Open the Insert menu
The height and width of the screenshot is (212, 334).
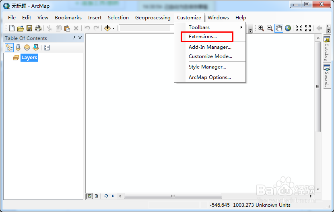click(95, 18)
